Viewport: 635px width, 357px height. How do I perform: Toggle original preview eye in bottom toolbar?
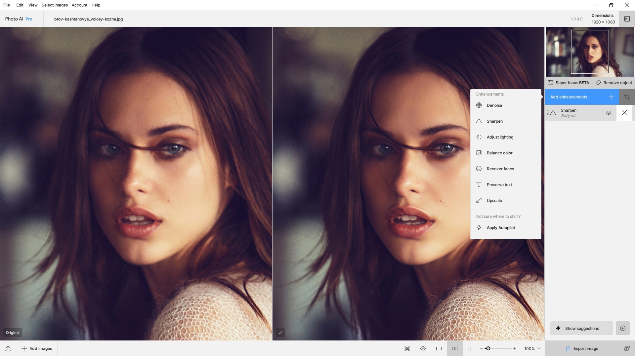[423, 348]
